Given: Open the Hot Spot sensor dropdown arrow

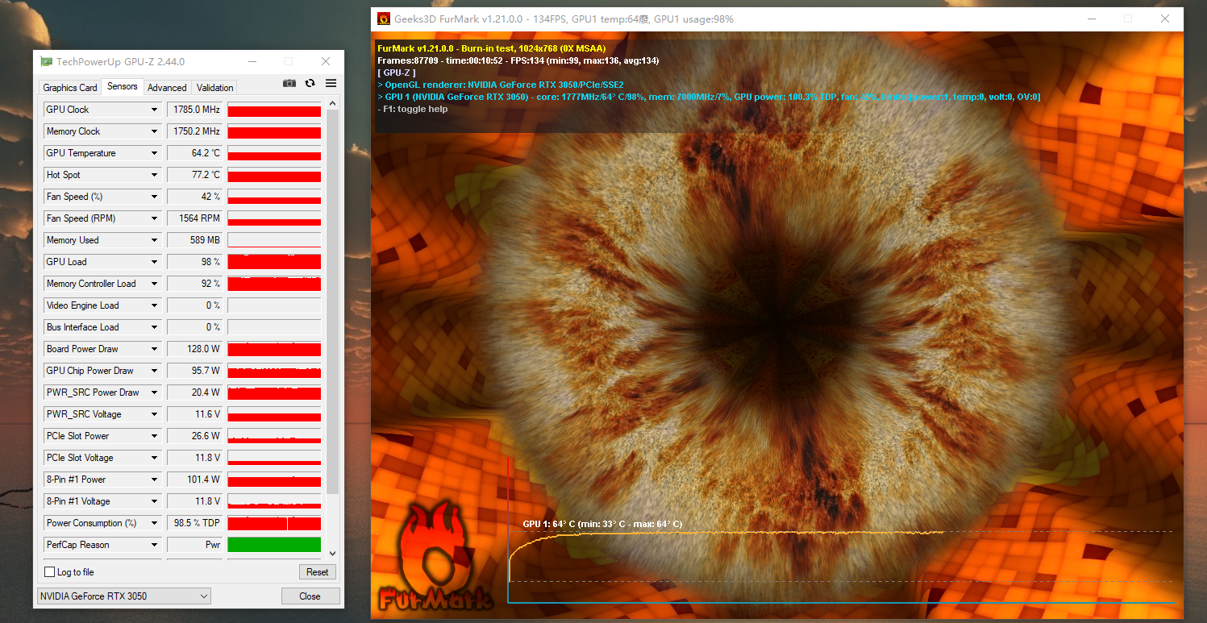Looking at the screenshot, I should 154,175.
